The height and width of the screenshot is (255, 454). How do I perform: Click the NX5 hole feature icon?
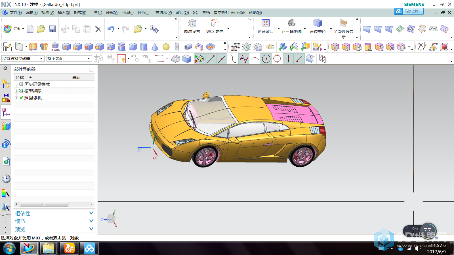point(55,47)
